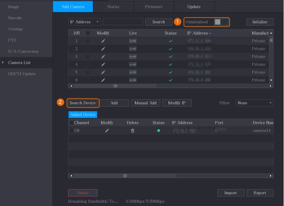This screenshot has width=284, height=206.
Task: Select all devices checkbox in header
Action: [x=88, y=33]
